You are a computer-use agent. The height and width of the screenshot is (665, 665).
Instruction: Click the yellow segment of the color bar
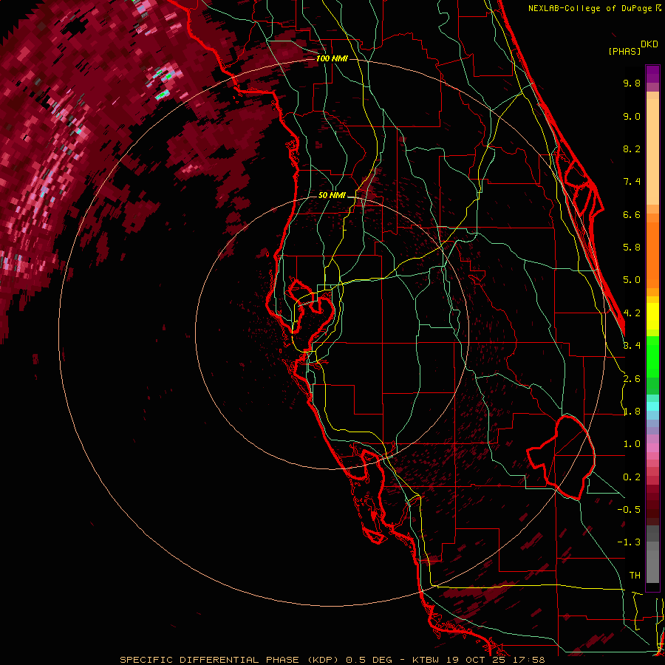click(652, 316)
